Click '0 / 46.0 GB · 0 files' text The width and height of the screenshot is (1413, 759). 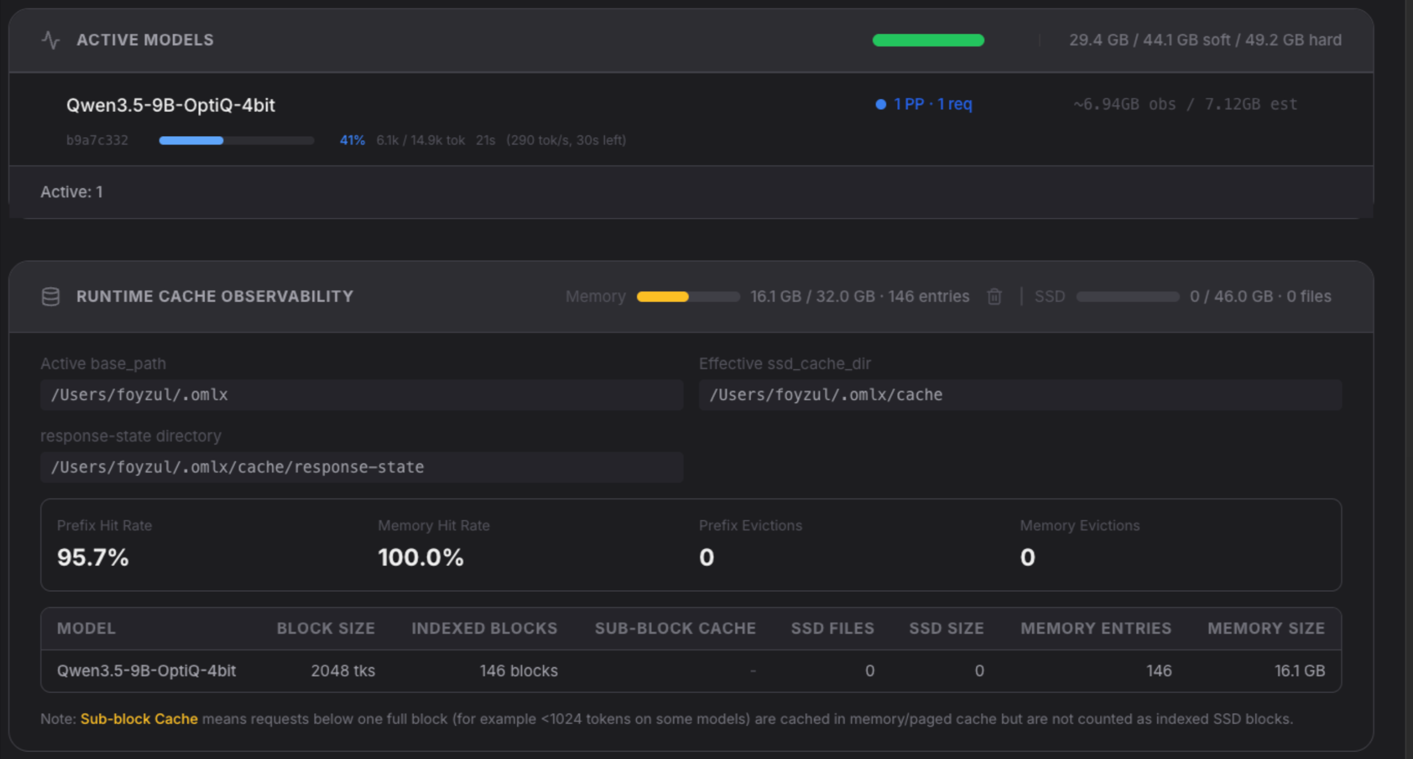(x=1260, y=296)
